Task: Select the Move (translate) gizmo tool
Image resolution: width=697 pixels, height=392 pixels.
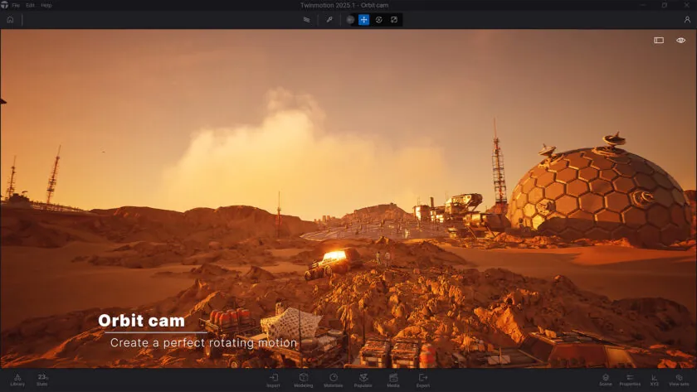Action: pos(363,20)
